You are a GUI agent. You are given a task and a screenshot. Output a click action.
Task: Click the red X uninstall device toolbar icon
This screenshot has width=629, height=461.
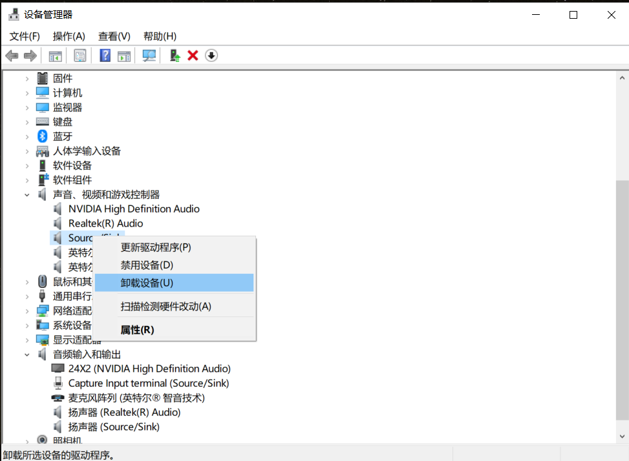pyautogui.click(x=192, y=55)
